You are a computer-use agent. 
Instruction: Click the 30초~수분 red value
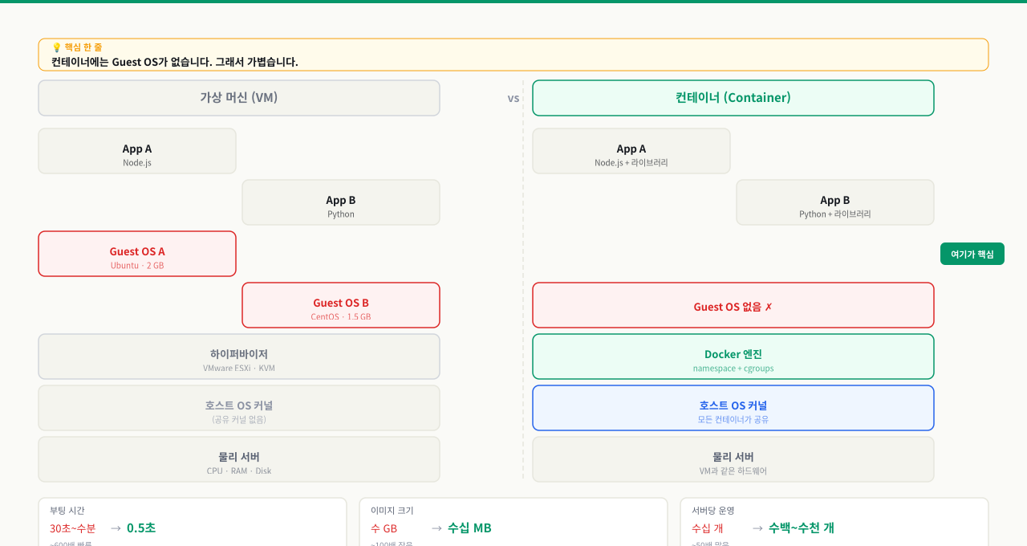[x=72, y=528]
